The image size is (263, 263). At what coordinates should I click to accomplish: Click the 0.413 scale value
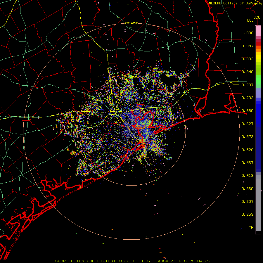pyautogui.click(x=248, y=176)
